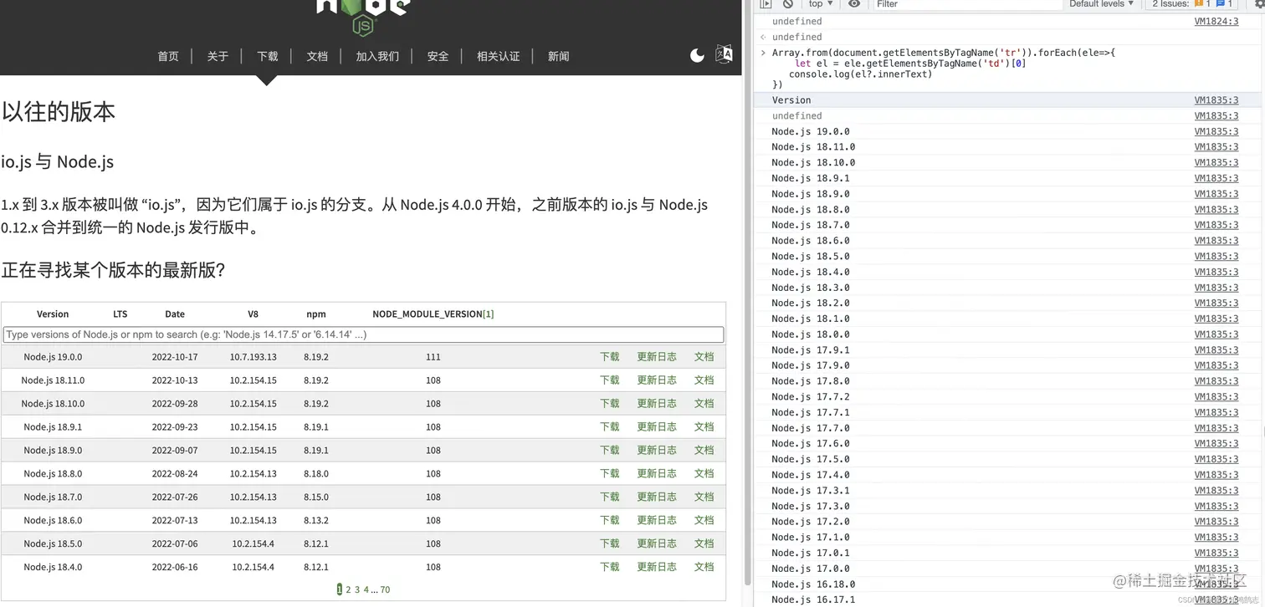Open the 相关认证 nav item
1265x607 pixels.
(x=499, y=56)
